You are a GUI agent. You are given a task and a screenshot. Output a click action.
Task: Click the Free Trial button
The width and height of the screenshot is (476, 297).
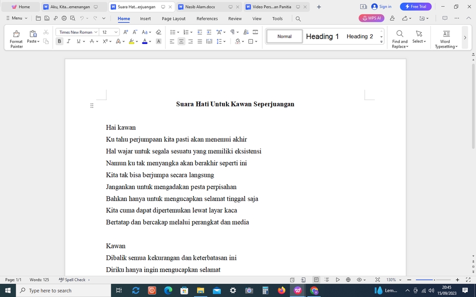click(x=416, y=6)
